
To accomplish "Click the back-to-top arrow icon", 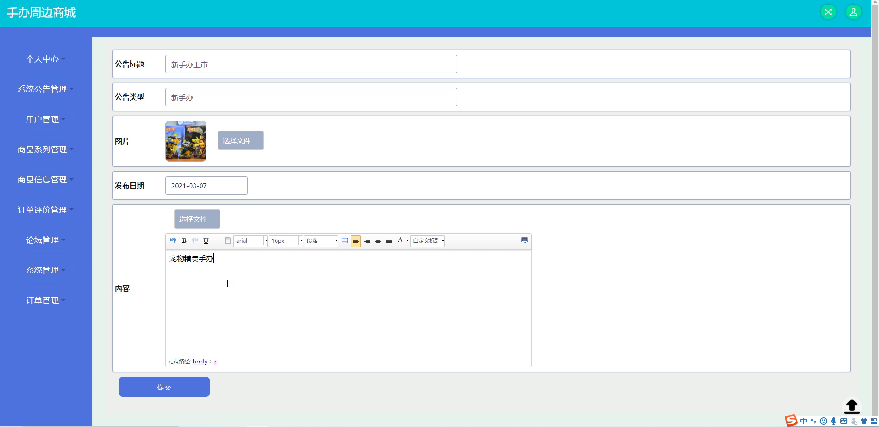I will 852,406.
